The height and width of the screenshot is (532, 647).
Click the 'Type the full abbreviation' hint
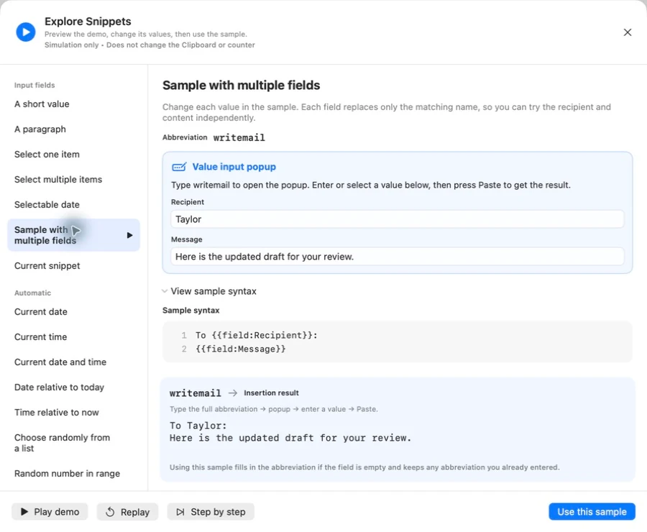pos(274,409)
